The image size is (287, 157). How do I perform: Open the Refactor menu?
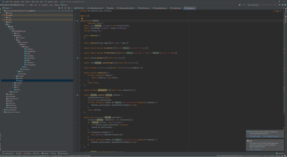(x=28, y=2)
